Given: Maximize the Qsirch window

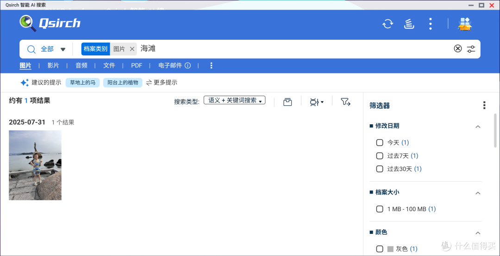Looking at the screenshot, I should 481,5.
